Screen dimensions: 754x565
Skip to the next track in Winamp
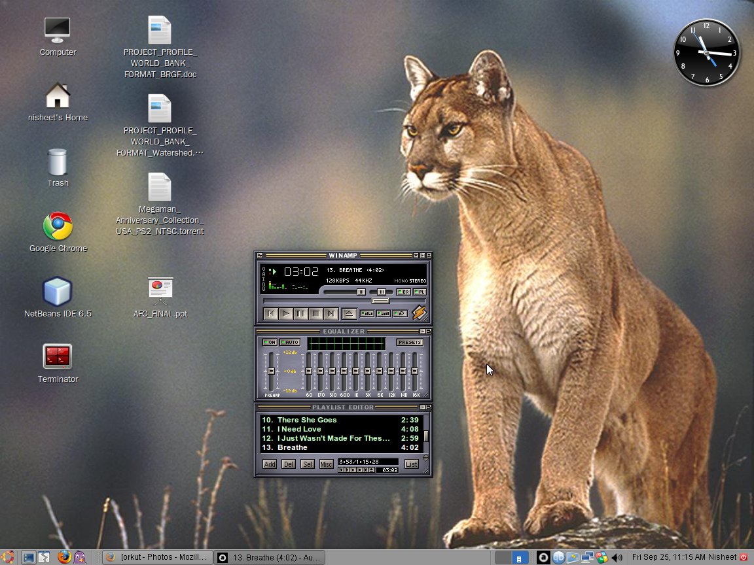[x=331, y=314]
